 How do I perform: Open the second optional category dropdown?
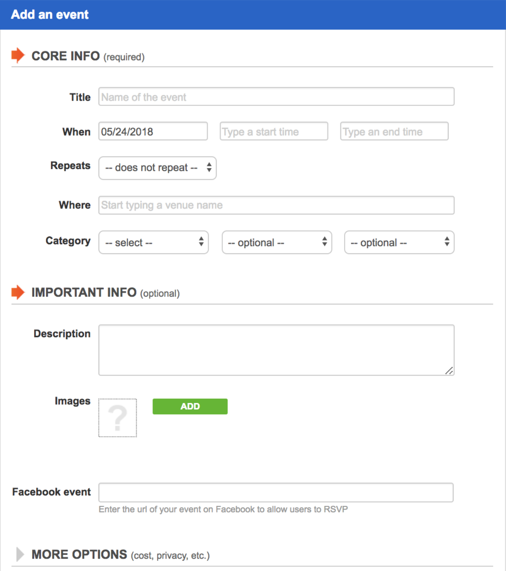coord(277,242)
